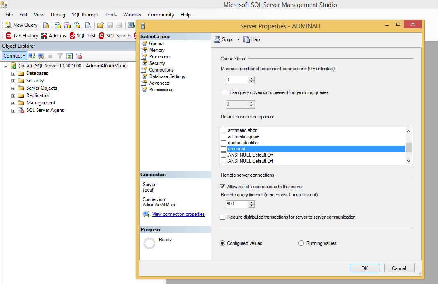Click the SQL Server Compact Query icon

tap(88, 25)
